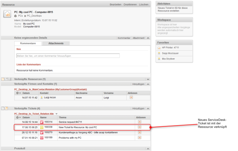Click the gear icon in tickets table header
The height and width of the screenshot is (151, 238).
[x=17, y=117]
